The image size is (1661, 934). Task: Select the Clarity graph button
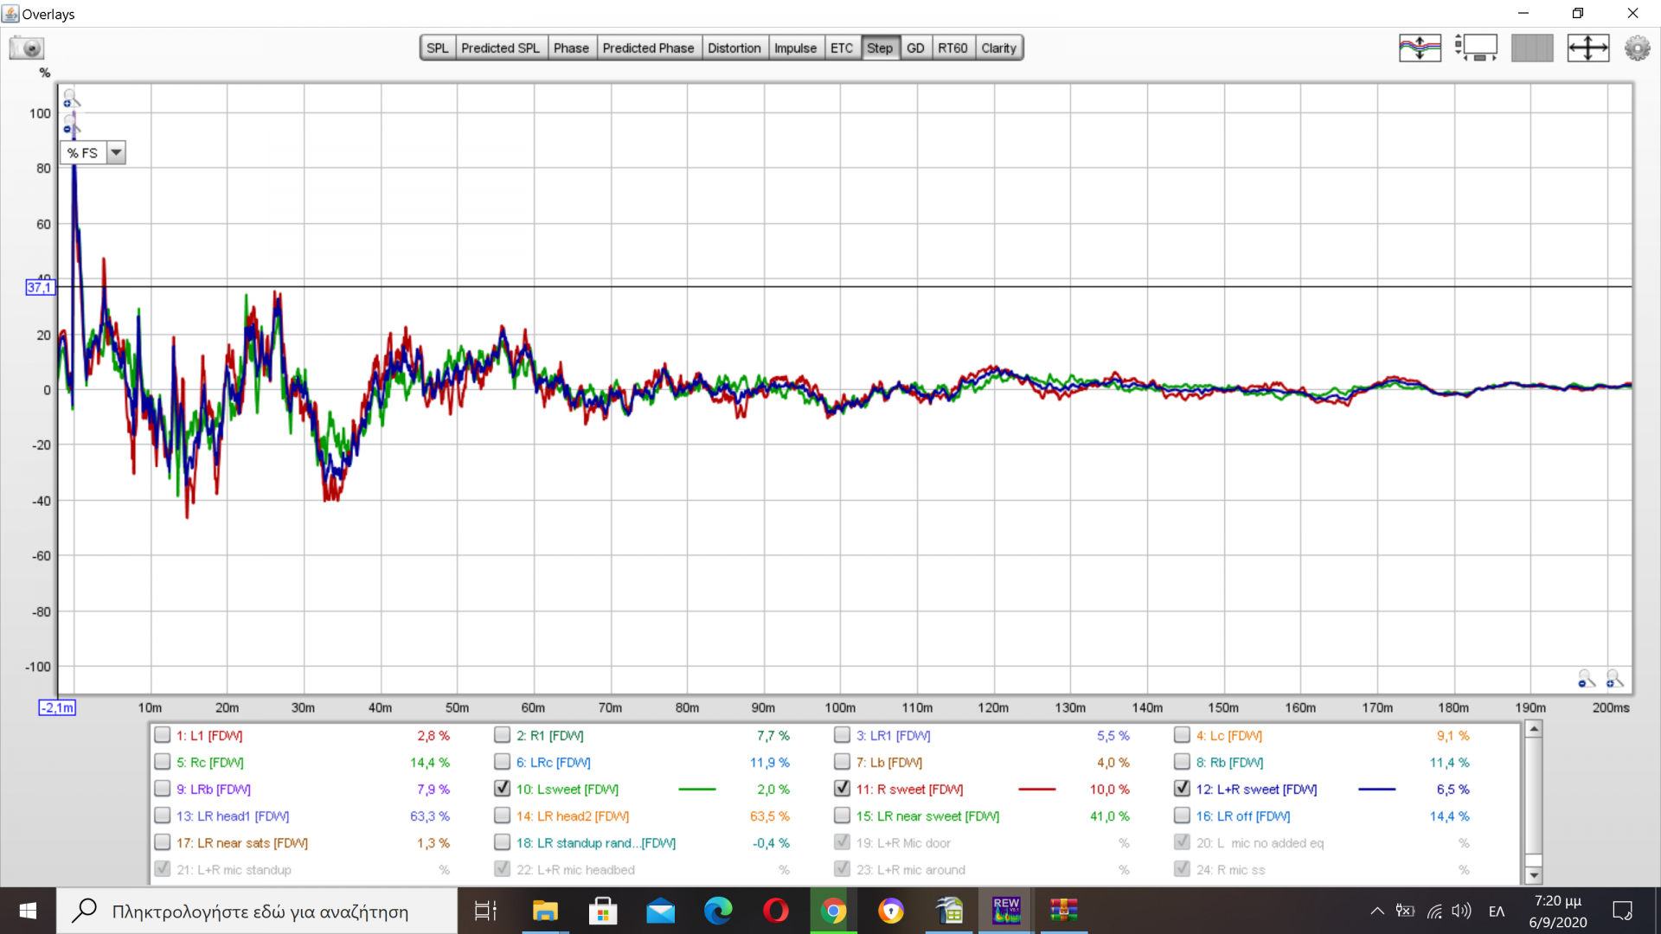coord(998,48)
